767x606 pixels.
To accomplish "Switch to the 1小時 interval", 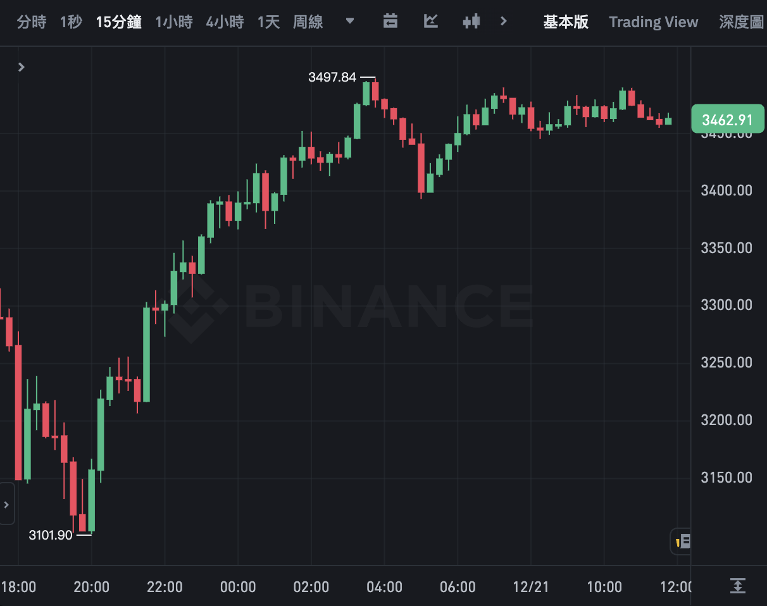I will [x=174, y=22].
